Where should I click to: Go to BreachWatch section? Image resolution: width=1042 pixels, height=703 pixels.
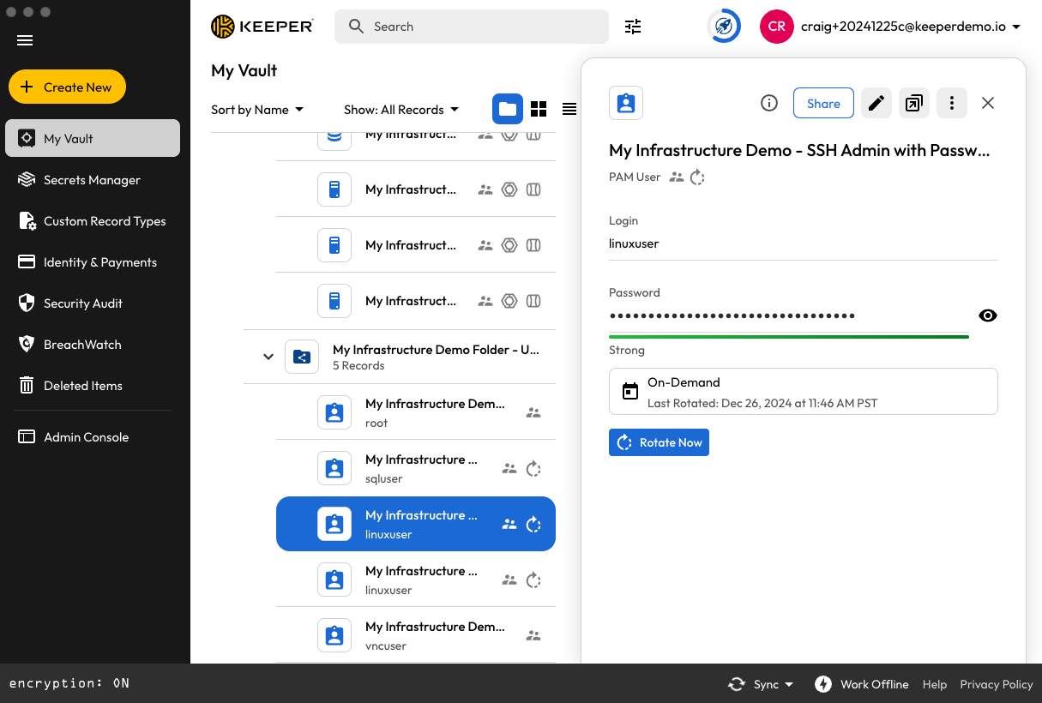pos(82,345)
